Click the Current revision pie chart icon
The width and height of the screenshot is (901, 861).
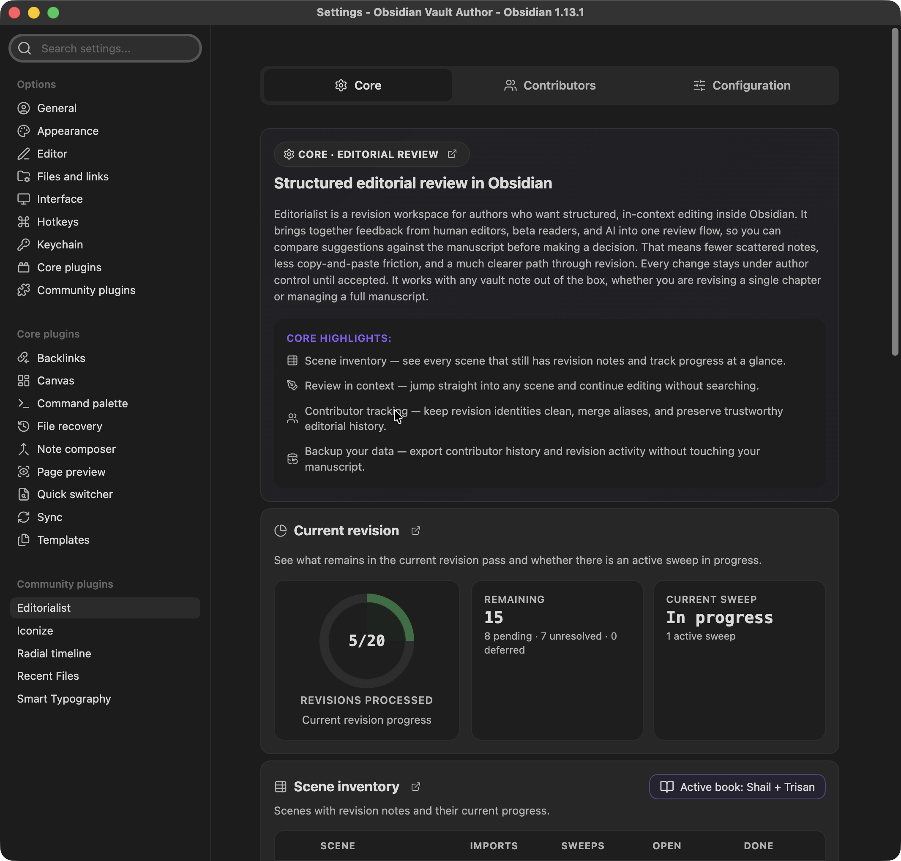281,531
